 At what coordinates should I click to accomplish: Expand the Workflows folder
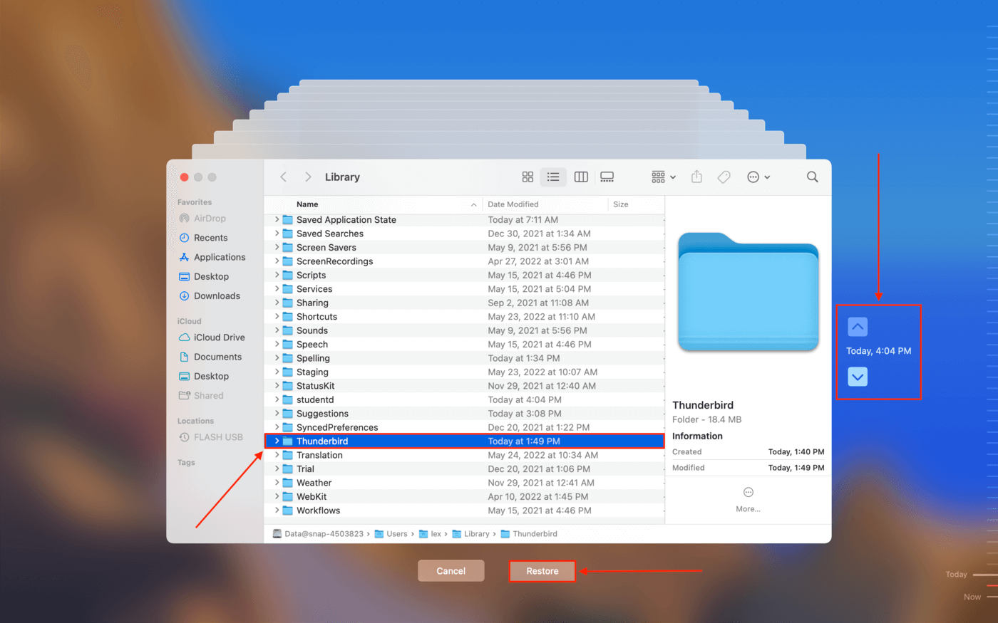277,511
